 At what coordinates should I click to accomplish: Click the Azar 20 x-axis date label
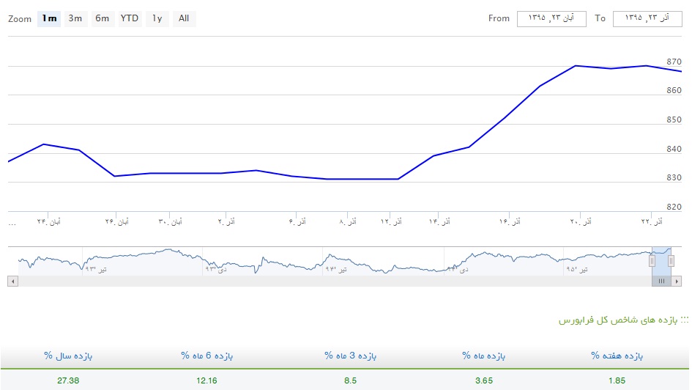click(x=581, y=221)
